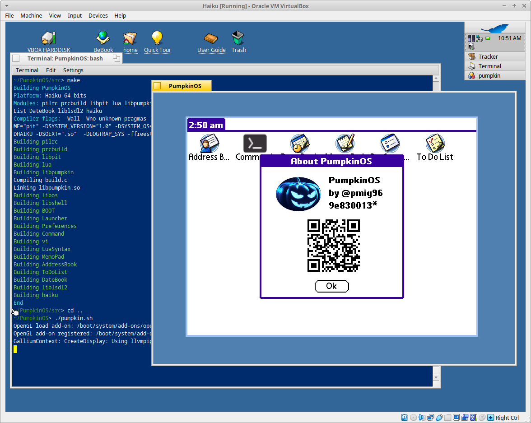Image resolution: width=531 pixels, height=423 pixels.
Task: Click the './pumpkin.sh' command line in Terminal
Action: 74,318
